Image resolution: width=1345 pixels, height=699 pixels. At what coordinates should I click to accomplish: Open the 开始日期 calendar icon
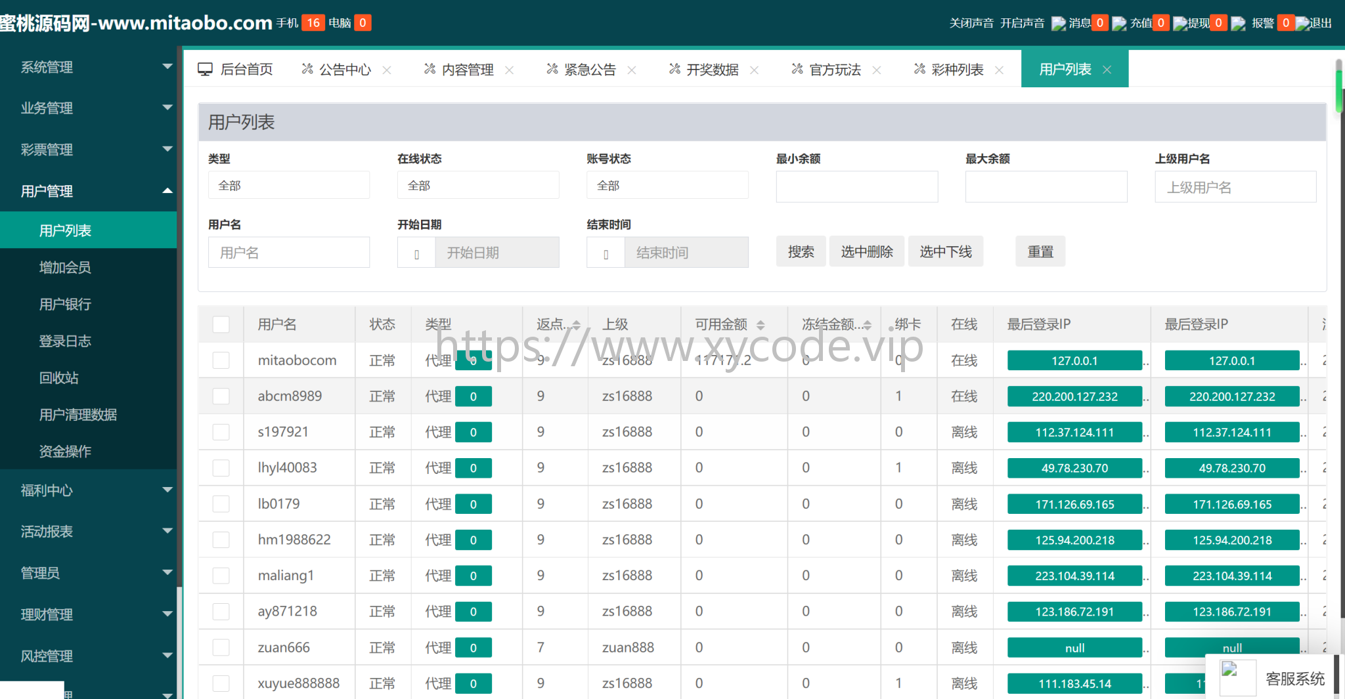click(416, 253)
